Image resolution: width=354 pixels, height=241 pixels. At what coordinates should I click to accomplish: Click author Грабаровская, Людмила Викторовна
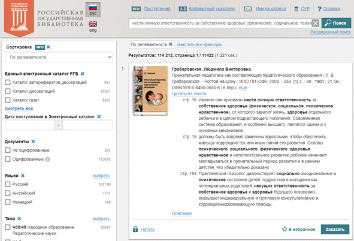tap(212, 69)
